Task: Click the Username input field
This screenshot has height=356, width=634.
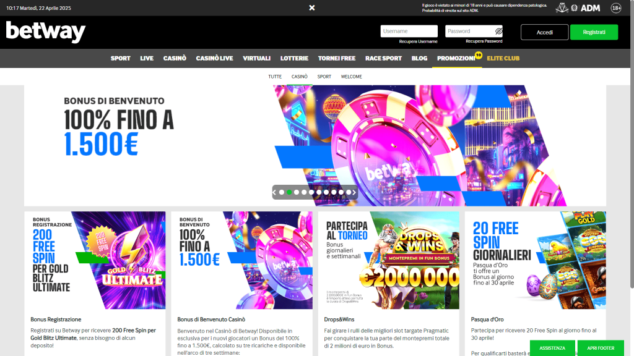Action: coord(409,30)
